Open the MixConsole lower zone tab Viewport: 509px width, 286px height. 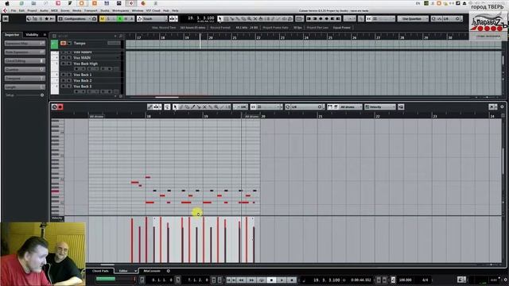(152, 271)
